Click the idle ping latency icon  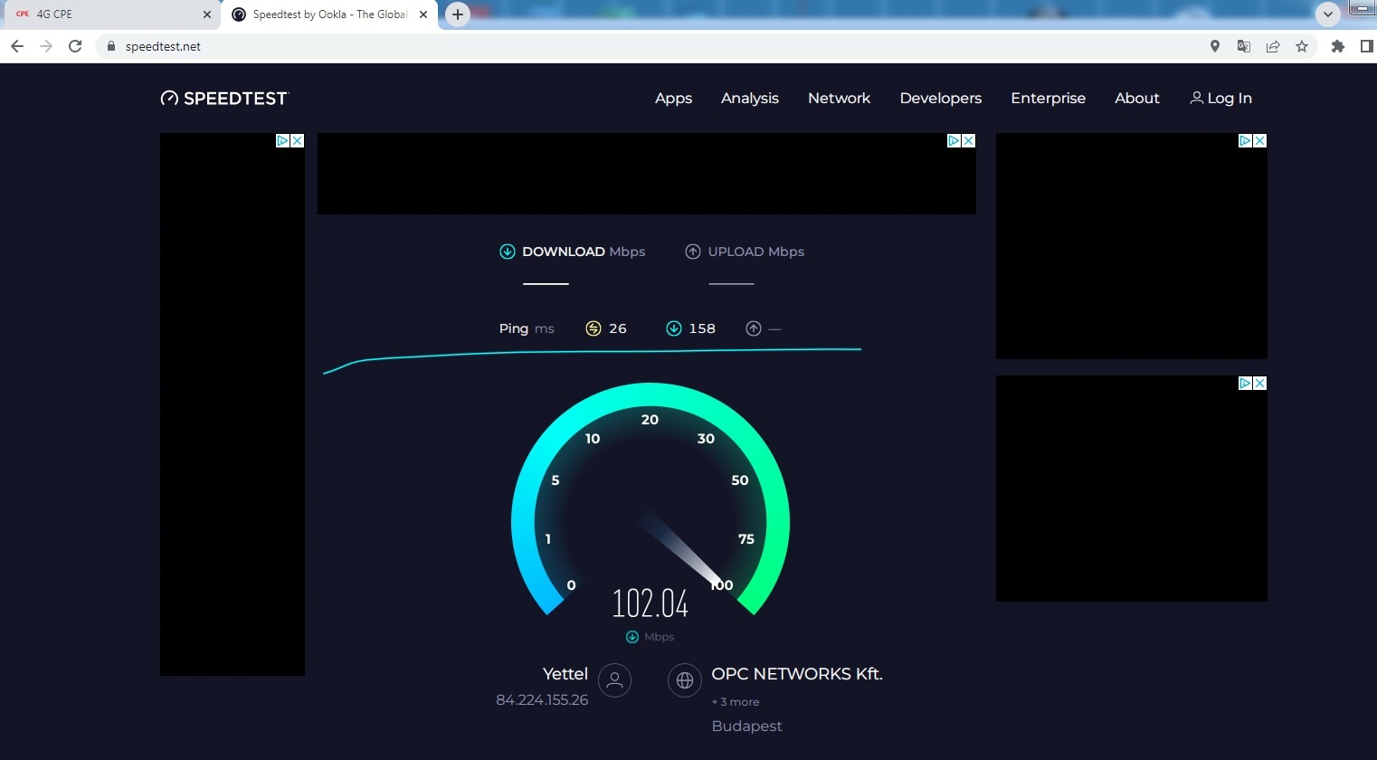594,328
